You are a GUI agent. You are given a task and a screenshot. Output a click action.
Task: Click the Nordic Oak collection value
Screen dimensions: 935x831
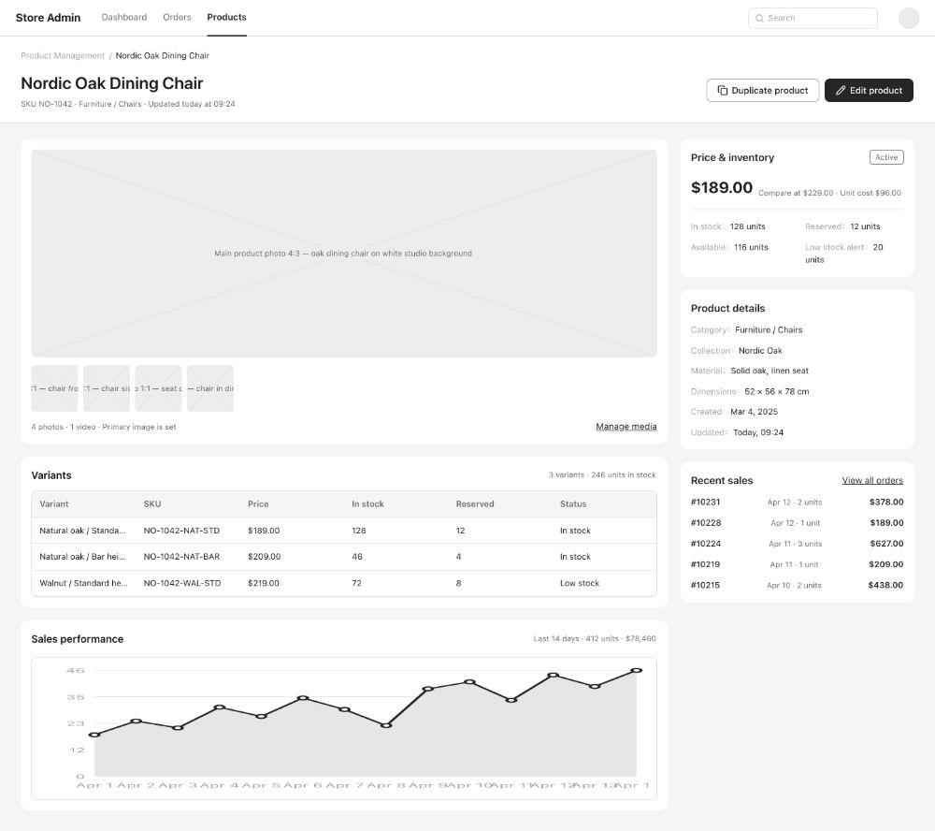[760, 350]
